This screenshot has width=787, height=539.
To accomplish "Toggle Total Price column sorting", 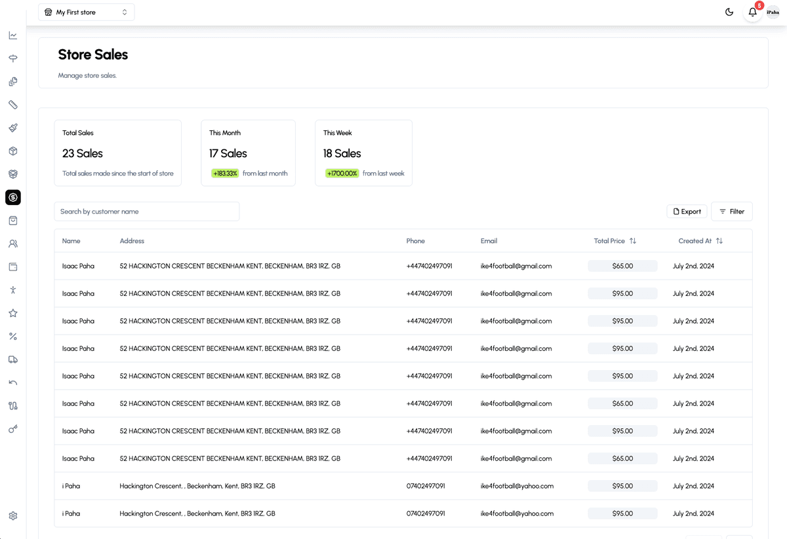I will (632, 240).
